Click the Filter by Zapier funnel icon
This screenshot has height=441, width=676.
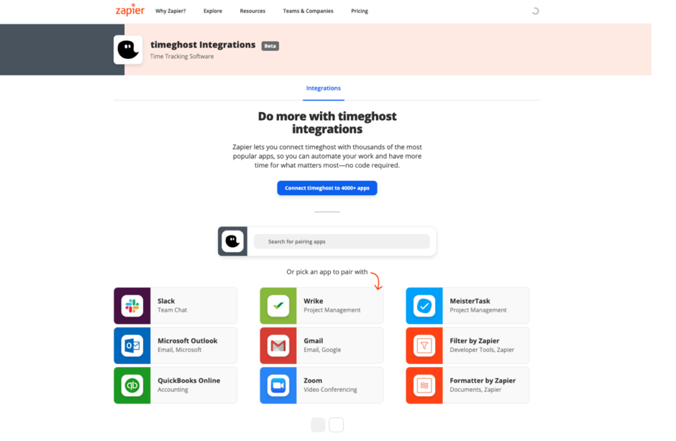(x=424, y=345)
